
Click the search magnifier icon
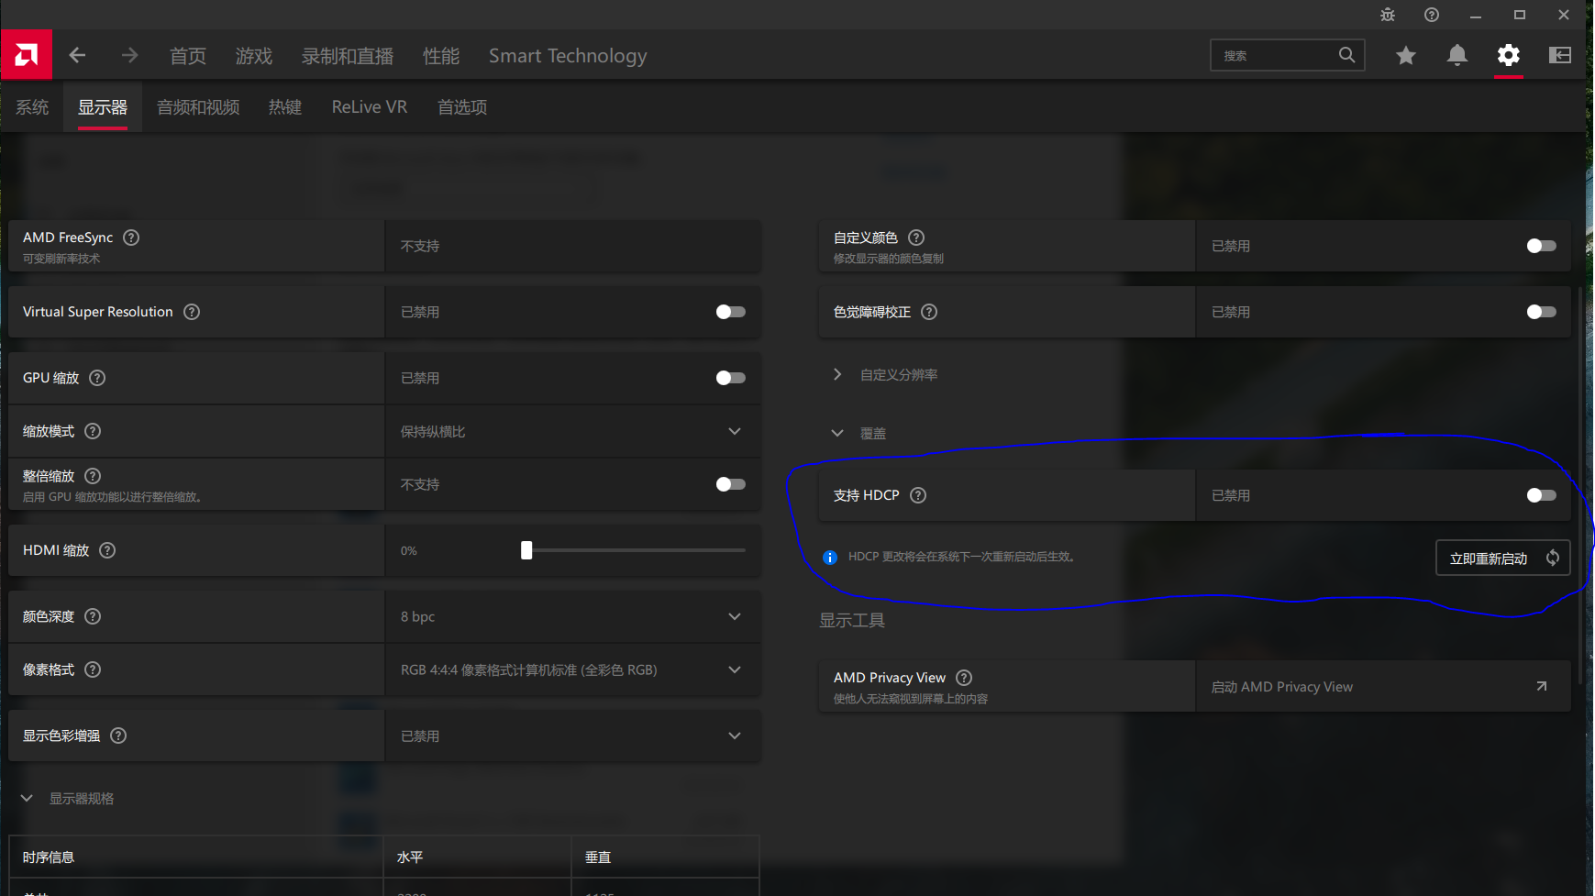pos(1346,55)
